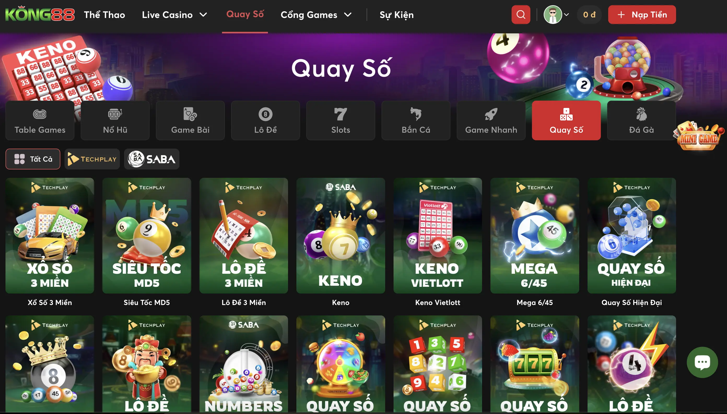The width and height of the screenshot is (727, 414).
Task: Click the red search icon button
Action: (x=520, y=15)
